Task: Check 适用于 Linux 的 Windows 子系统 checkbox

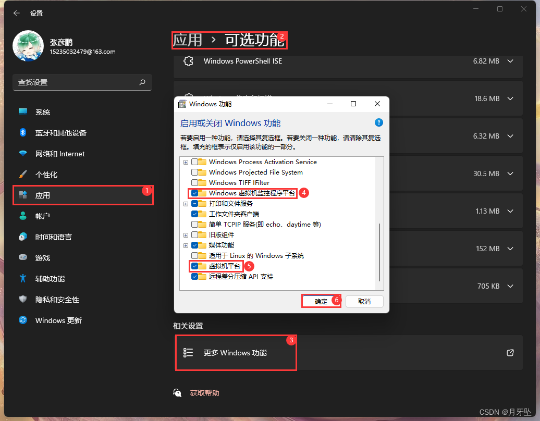Action: pyautogui.click(x=194, y=255)
